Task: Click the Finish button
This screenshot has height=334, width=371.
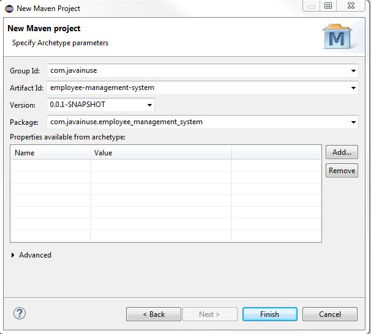Action: tap(270, 314)
